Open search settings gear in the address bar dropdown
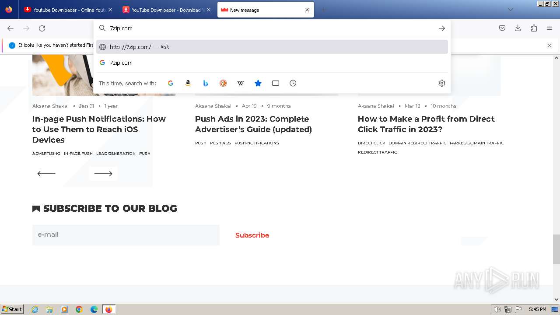The width and height of the screenshot is (560, 315). coord(442,83)
